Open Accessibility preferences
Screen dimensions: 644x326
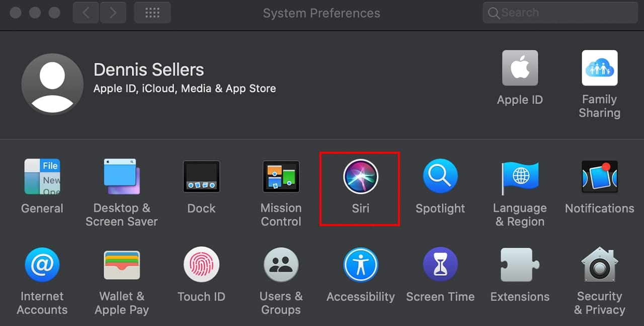click(360, 265)
